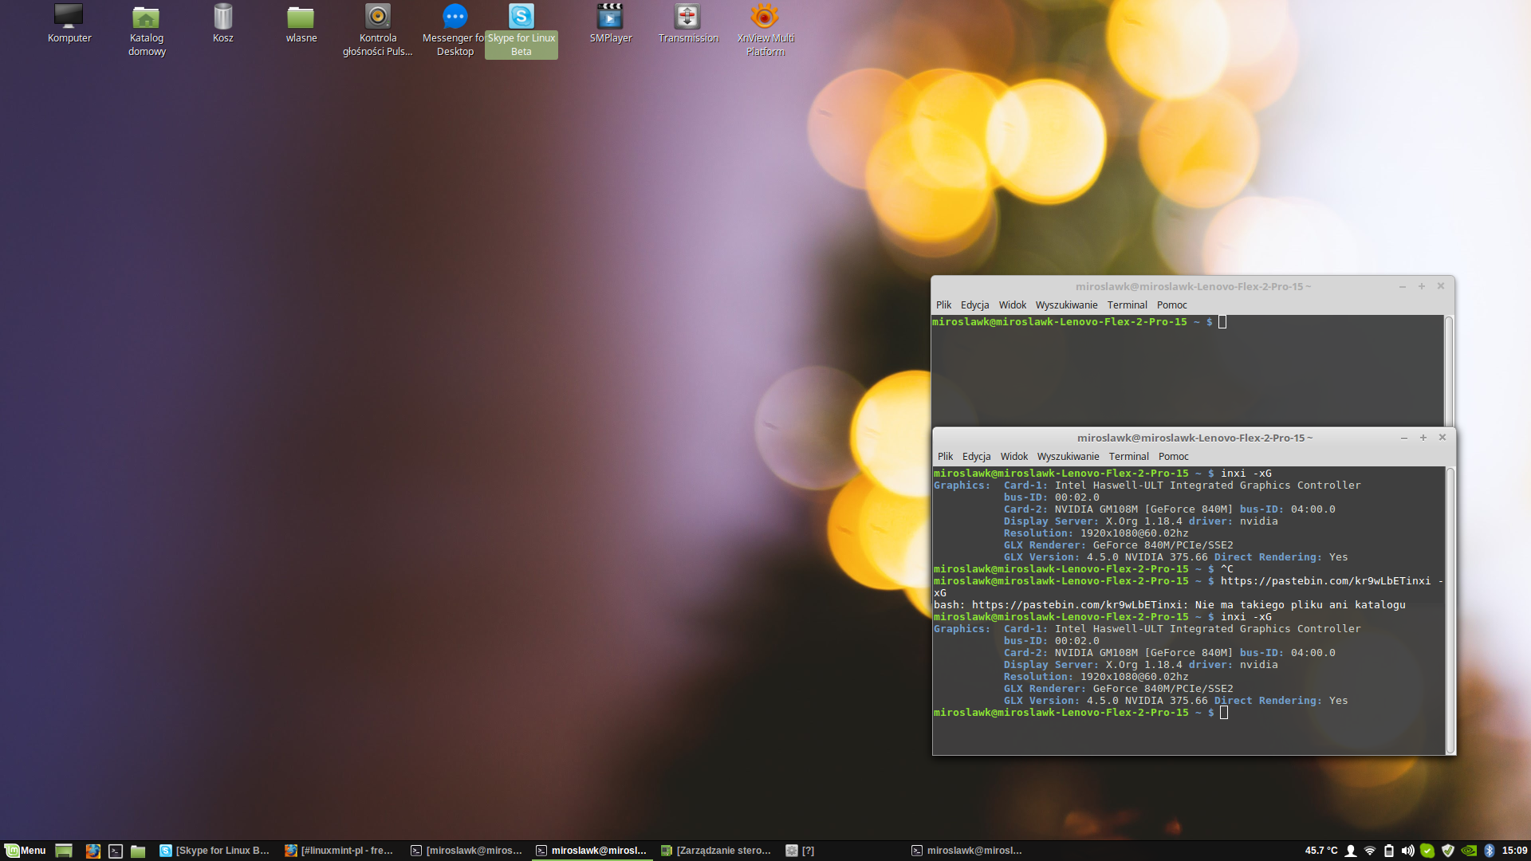Close the back terminal window

click(x=1441, y=286)
